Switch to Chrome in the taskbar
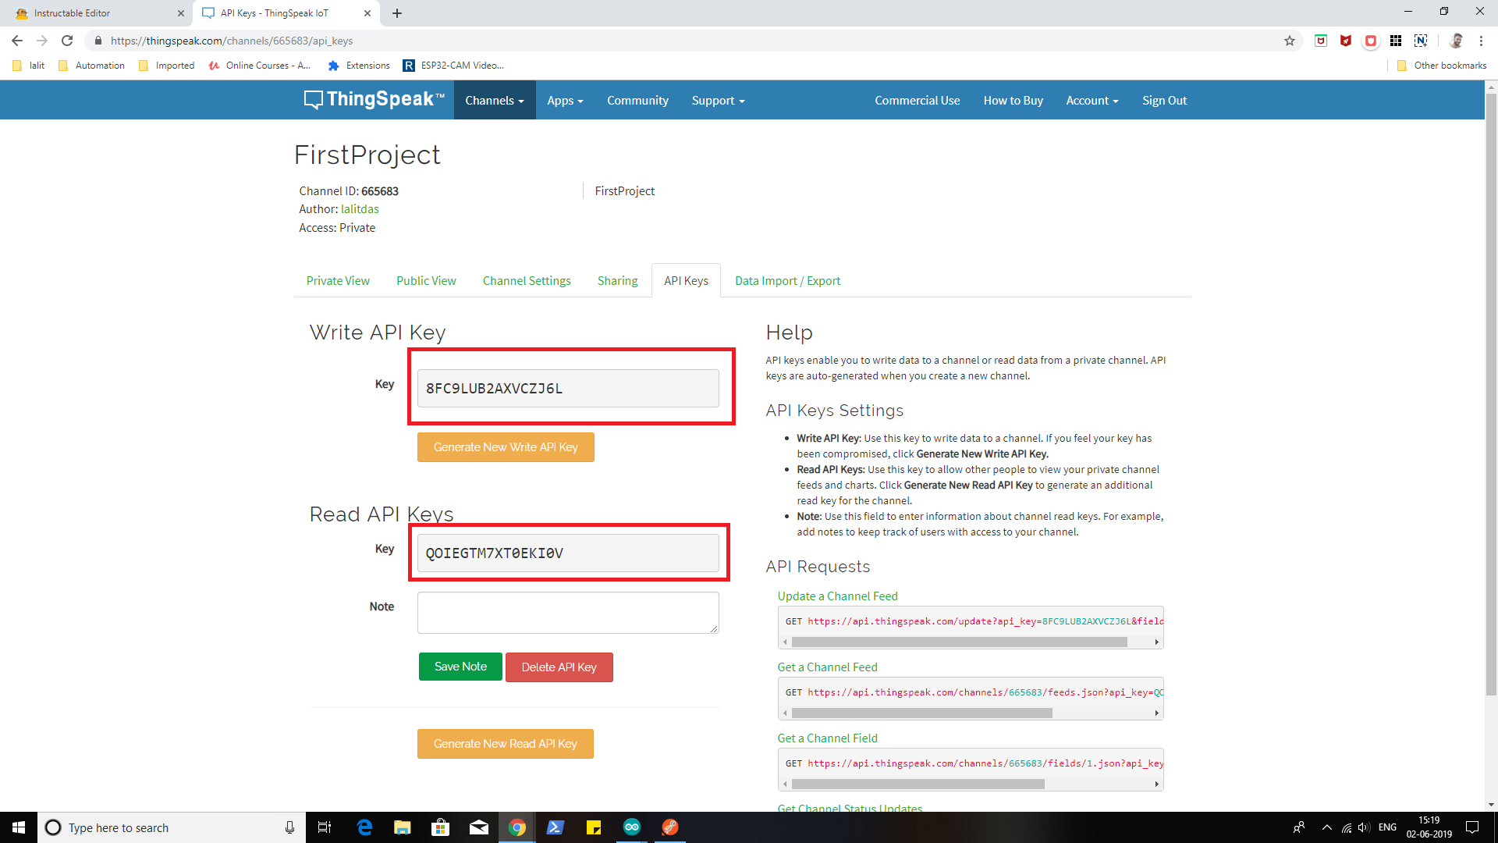 [x=517, y=827]
